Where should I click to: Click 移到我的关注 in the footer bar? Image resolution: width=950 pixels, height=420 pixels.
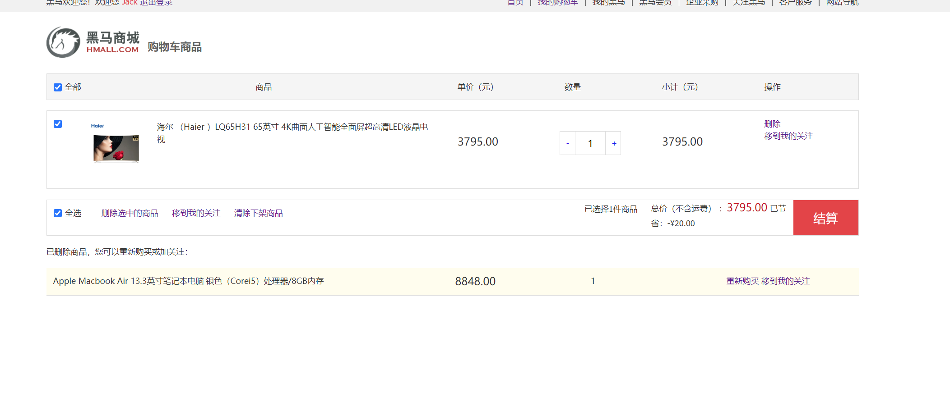click(196, 213)
